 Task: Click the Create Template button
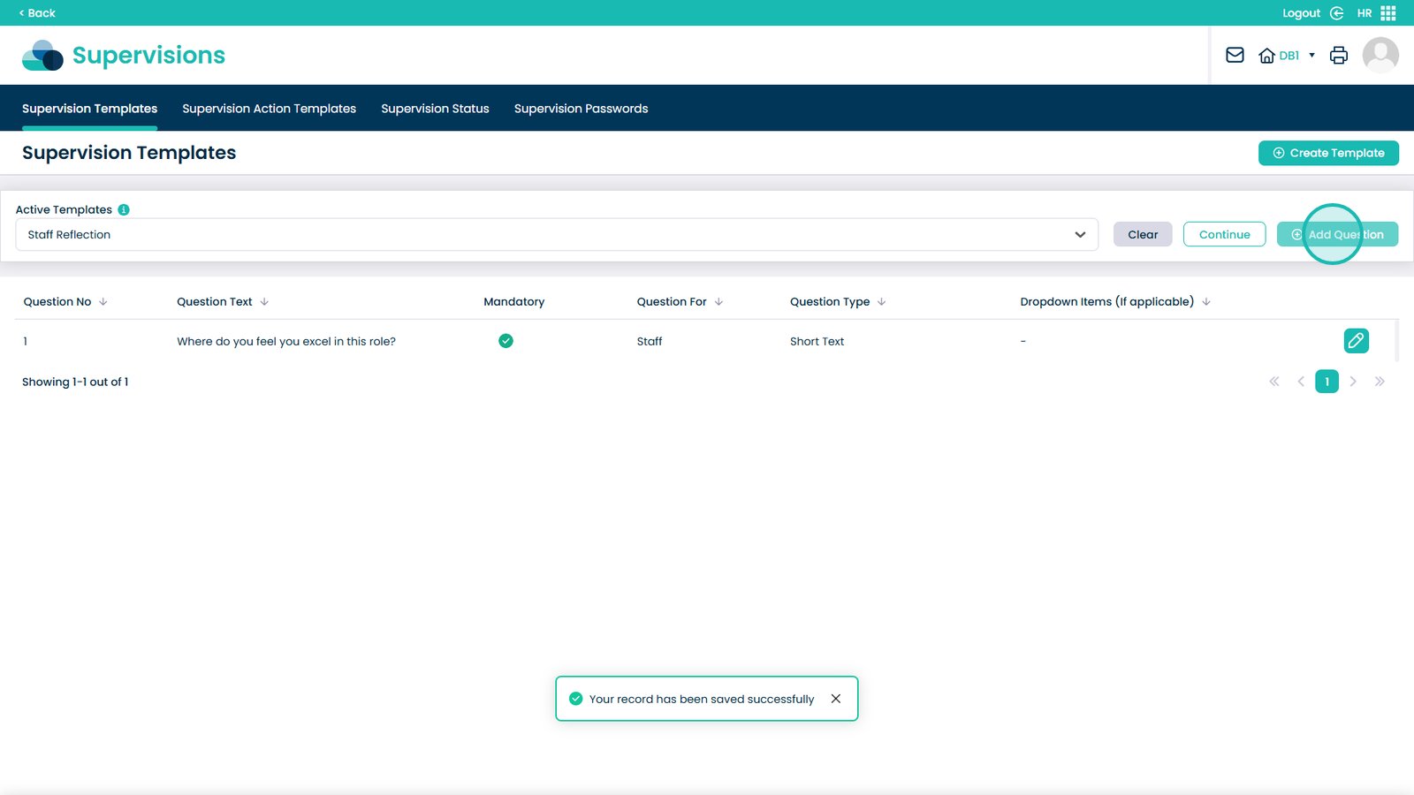coord(1327,153)
